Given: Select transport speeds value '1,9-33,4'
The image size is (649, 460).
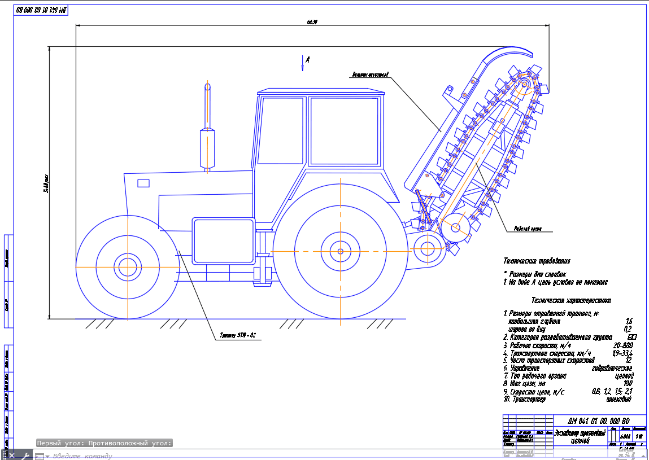Looking at the screenshot, I should 622,353.
